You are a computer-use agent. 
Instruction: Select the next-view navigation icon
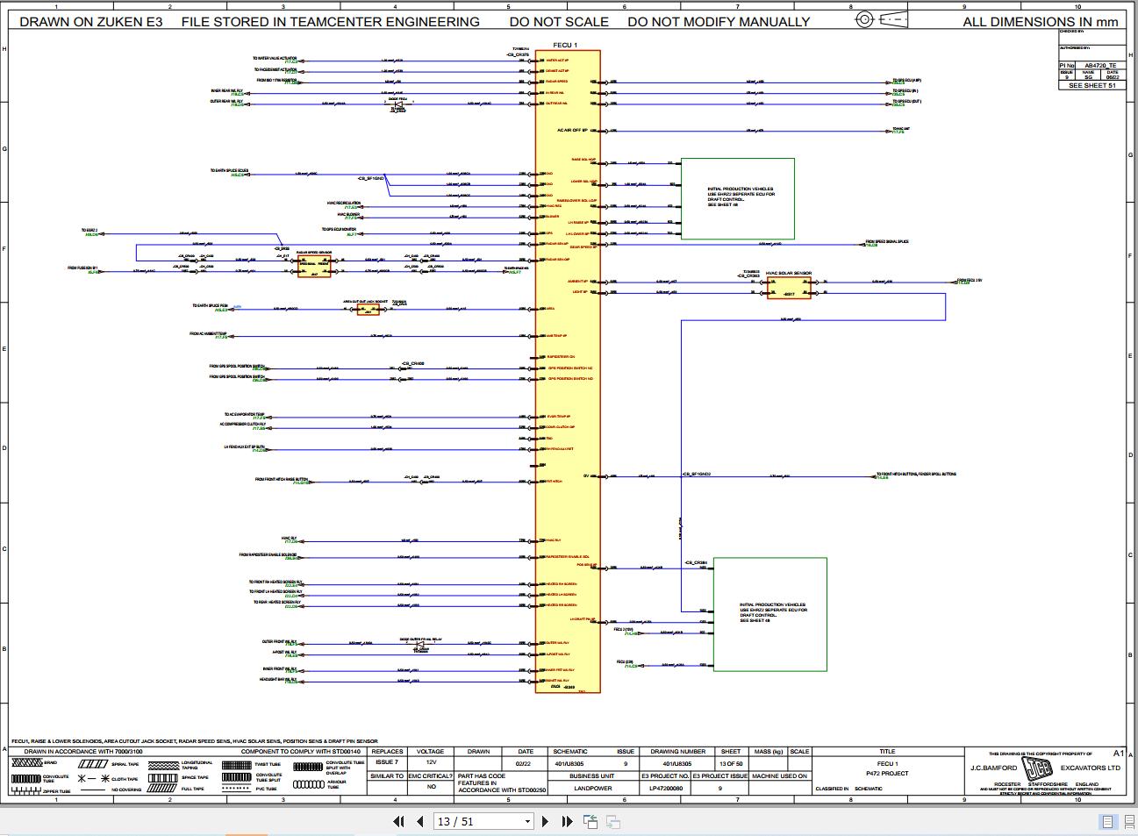pos(614,821)
